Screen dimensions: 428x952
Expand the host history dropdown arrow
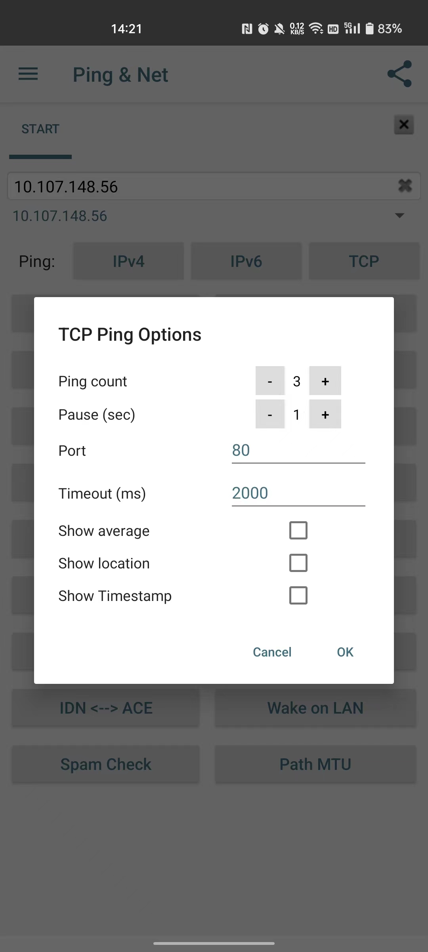pyautogui.click(x=399, y=216)
